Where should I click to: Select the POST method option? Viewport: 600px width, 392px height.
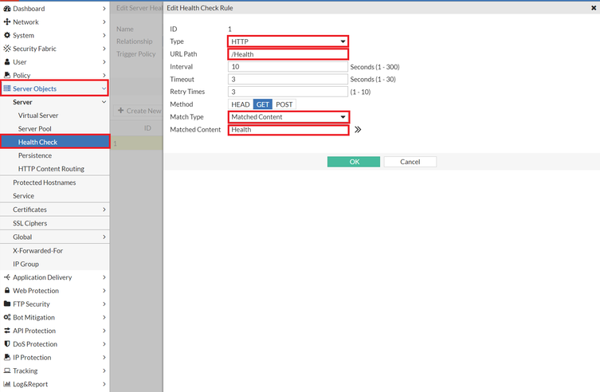(284, 104)
